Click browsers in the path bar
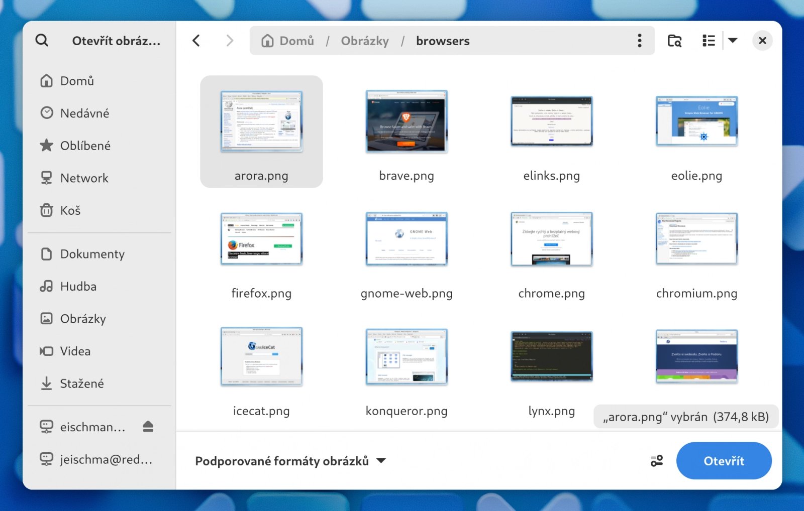Screen dimensions: 804x511 (x=443, y=41)
